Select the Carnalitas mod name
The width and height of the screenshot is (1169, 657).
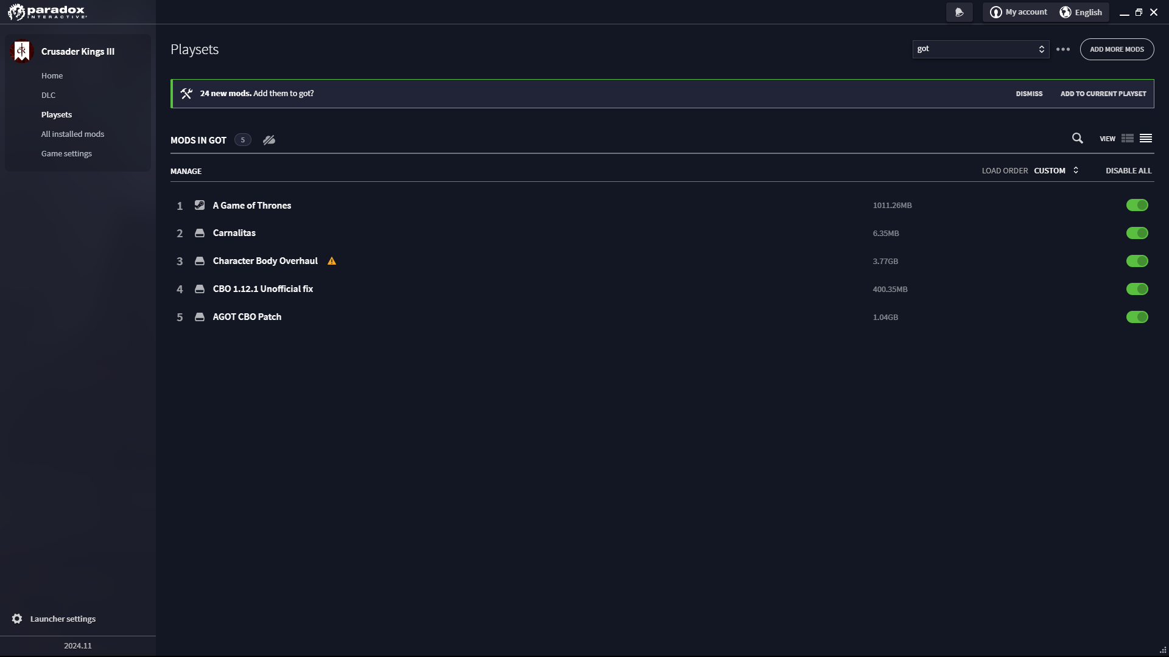[x=234, y=233]
